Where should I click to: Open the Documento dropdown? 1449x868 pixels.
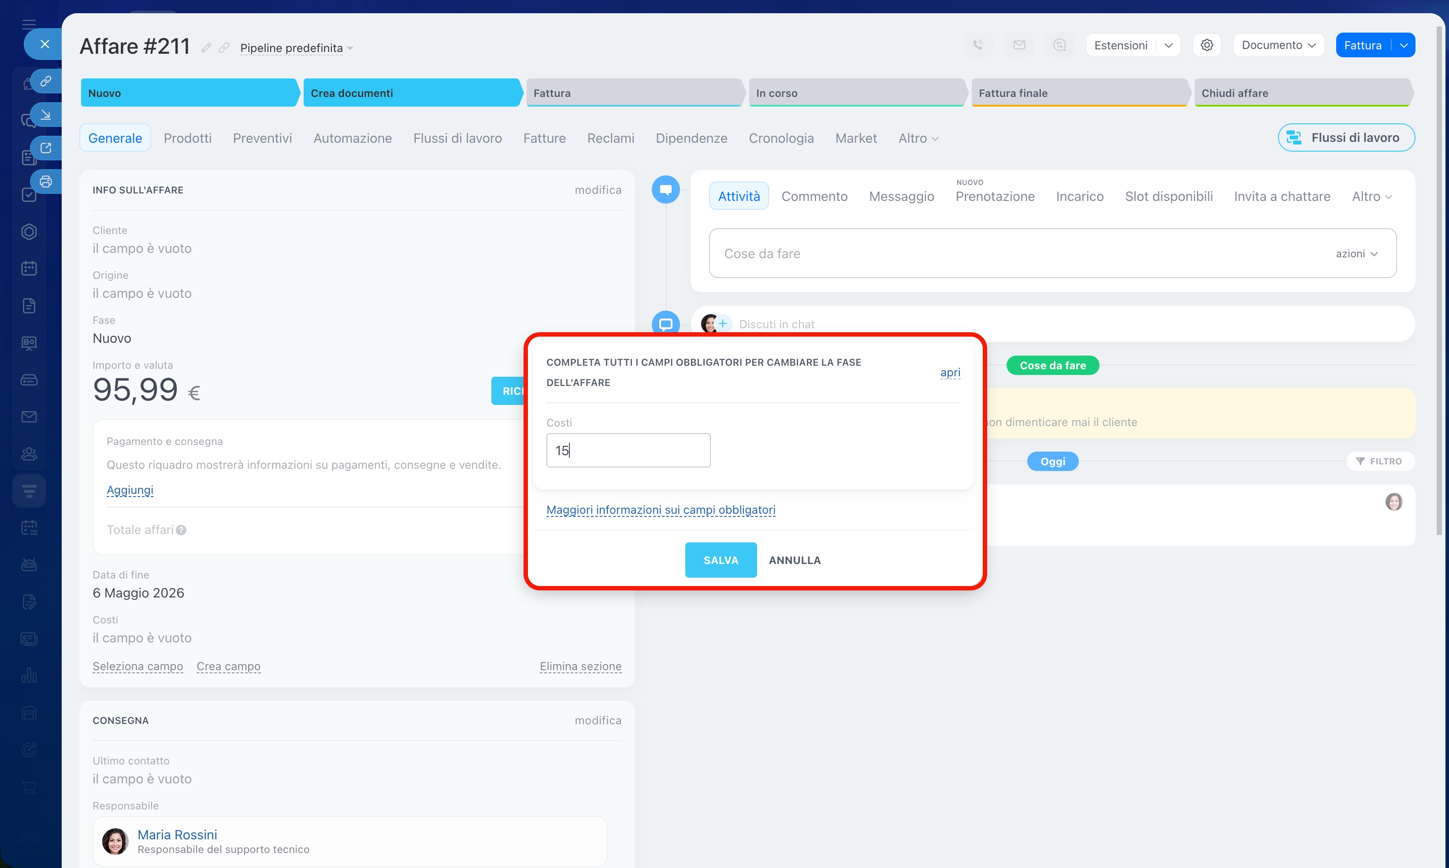(x=1278, y=45)
